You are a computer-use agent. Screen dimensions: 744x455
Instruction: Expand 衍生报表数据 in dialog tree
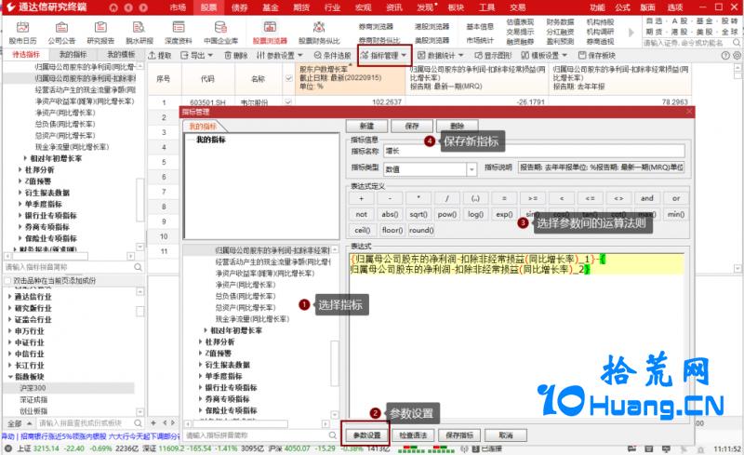[200, 365]
